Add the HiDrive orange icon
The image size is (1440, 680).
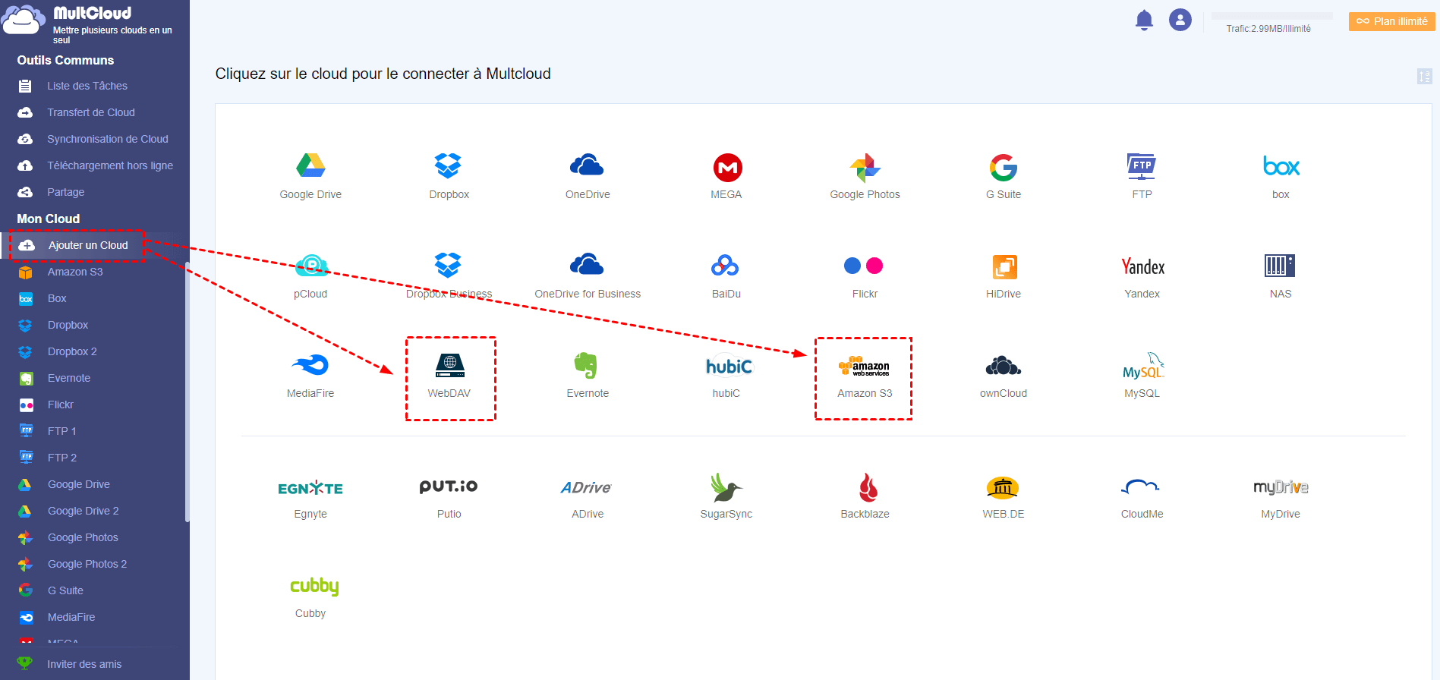point(1004,266)
